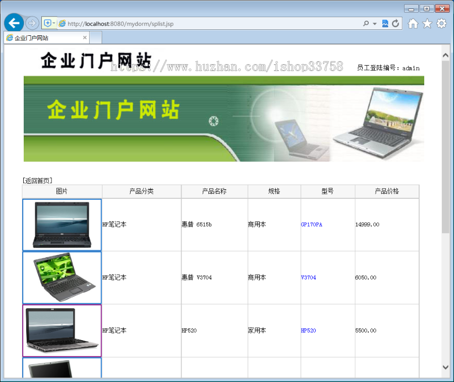Click inside the address bar URL field

click(202, 23)
